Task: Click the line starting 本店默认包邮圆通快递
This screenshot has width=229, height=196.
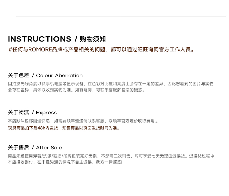Action: point(83,121)
